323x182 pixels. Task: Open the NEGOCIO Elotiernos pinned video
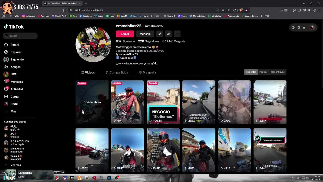point(163,102)
